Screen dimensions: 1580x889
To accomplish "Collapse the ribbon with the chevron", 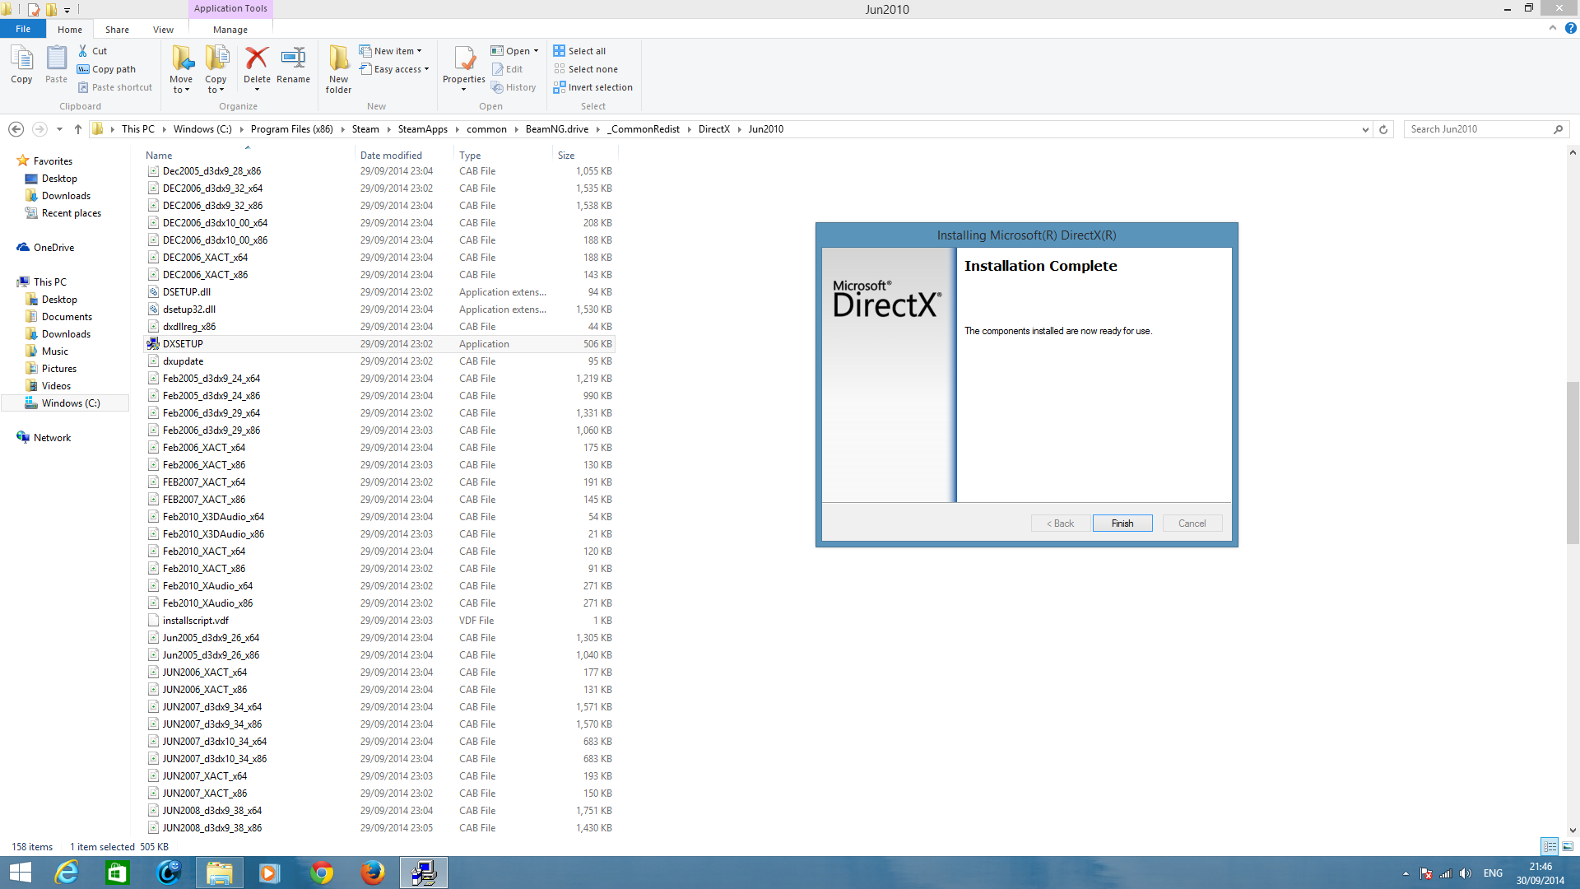I will [1553, 28].
